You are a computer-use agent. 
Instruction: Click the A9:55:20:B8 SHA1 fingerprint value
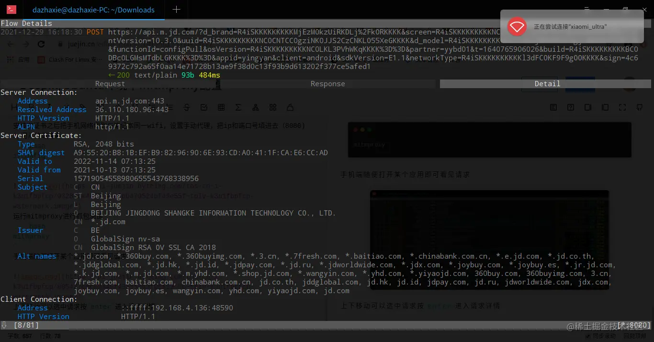point(201,153)
